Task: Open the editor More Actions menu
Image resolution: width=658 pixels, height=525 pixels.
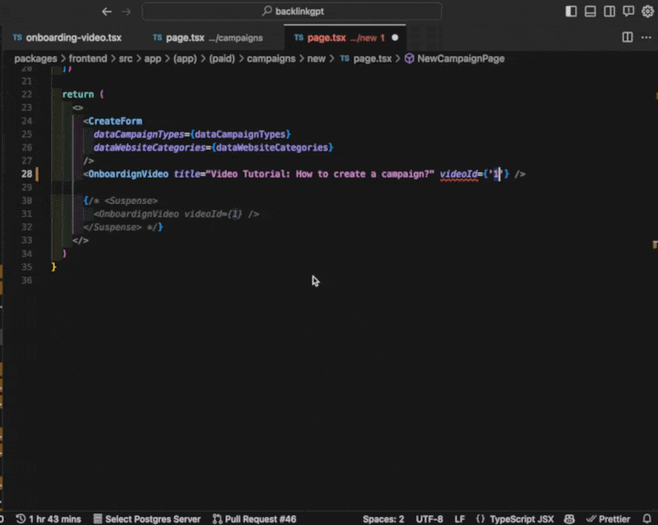Action: [646, 38]
